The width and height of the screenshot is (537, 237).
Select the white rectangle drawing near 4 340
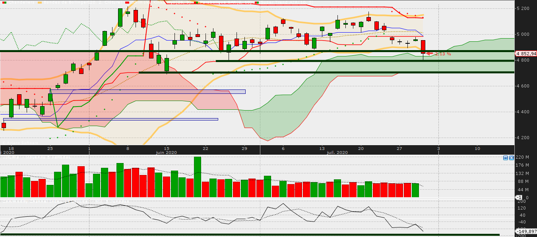111,119
